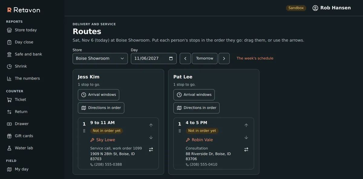
Task: Move Sky Lowe stop down
Action: [151, 137]
